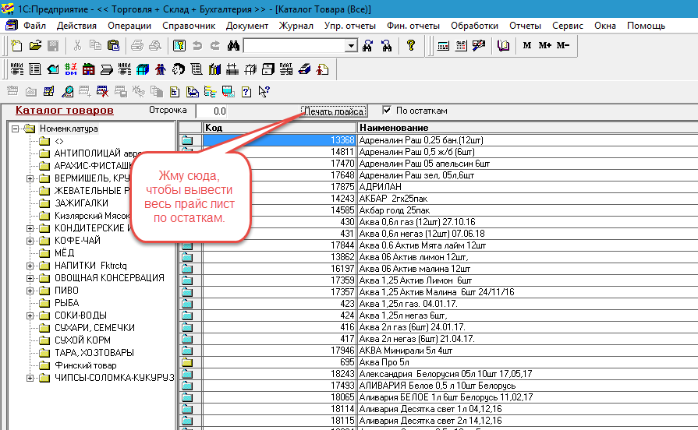The width and height of the screenshot is (698, 430).
Task: Sort by the Код column header
Action: [279, 128]
